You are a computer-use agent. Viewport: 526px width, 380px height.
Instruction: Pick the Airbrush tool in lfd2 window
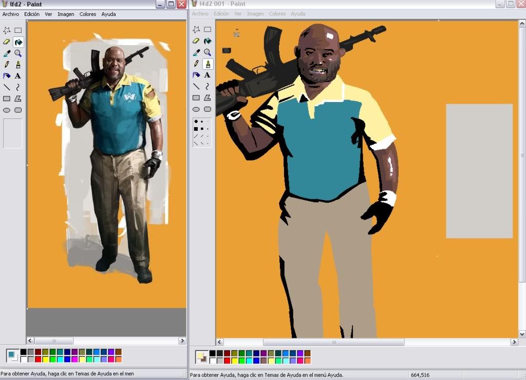tap(6, 76)
